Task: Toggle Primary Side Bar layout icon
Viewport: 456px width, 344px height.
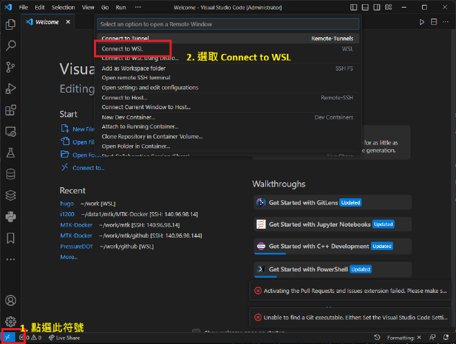Action: point(354,8)
